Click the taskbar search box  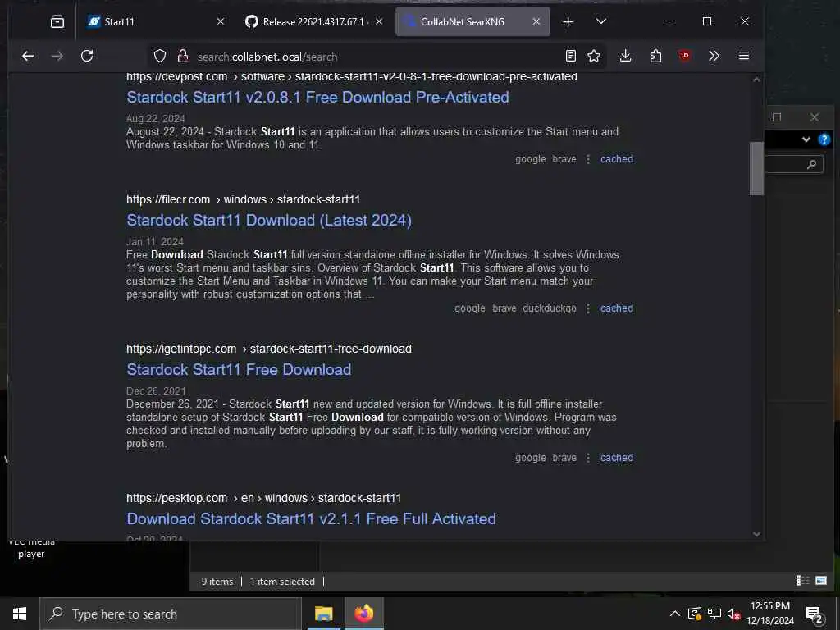(x=171, y=614)
